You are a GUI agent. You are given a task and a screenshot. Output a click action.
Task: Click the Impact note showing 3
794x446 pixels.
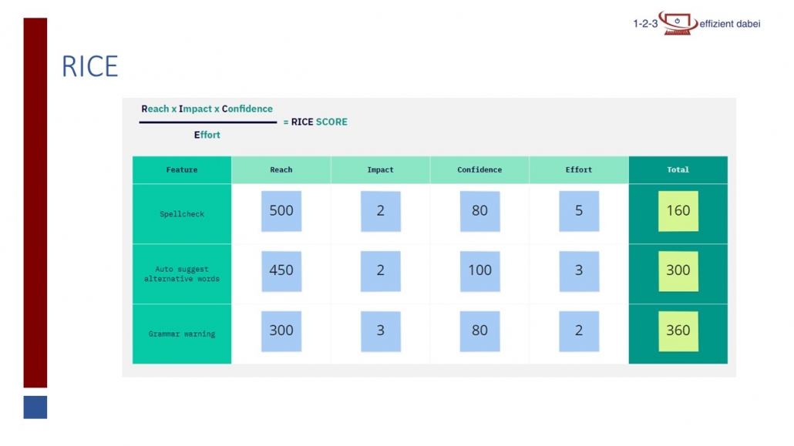pos(380,331)
